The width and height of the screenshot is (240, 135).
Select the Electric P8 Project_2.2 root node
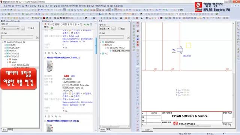pos(16,42)
